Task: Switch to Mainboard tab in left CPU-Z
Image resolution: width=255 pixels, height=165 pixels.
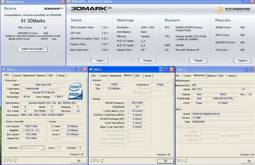Action: pos(29,76)
